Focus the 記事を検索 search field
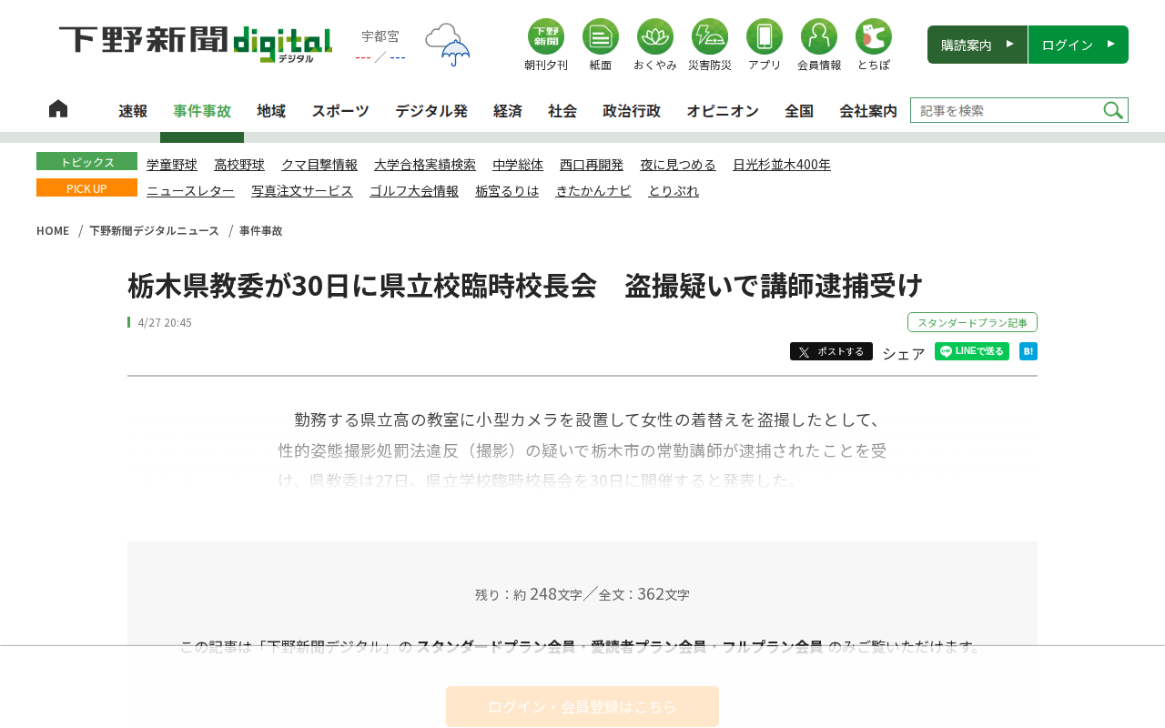 [1006, 110]
